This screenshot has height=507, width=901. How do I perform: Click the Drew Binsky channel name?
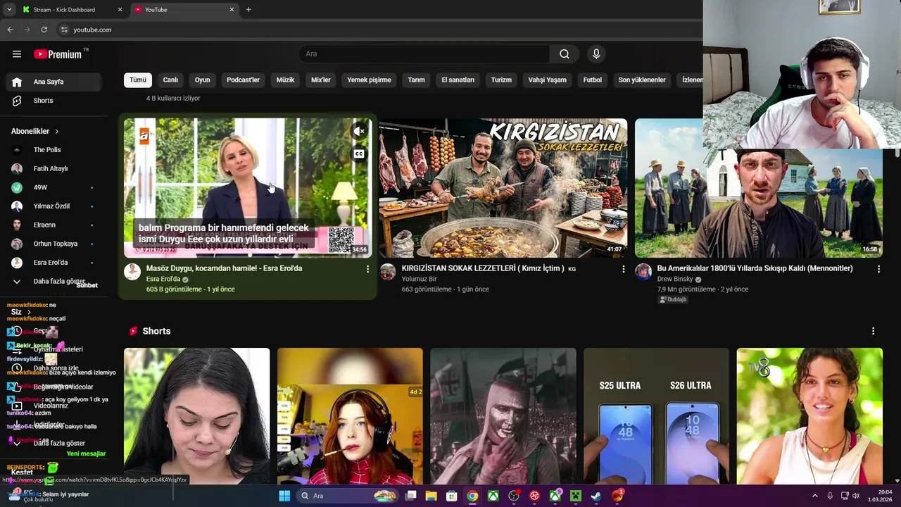[675, 279]
